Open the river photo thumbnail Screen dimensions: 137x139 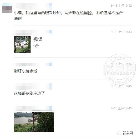click(x=34, y=122)
